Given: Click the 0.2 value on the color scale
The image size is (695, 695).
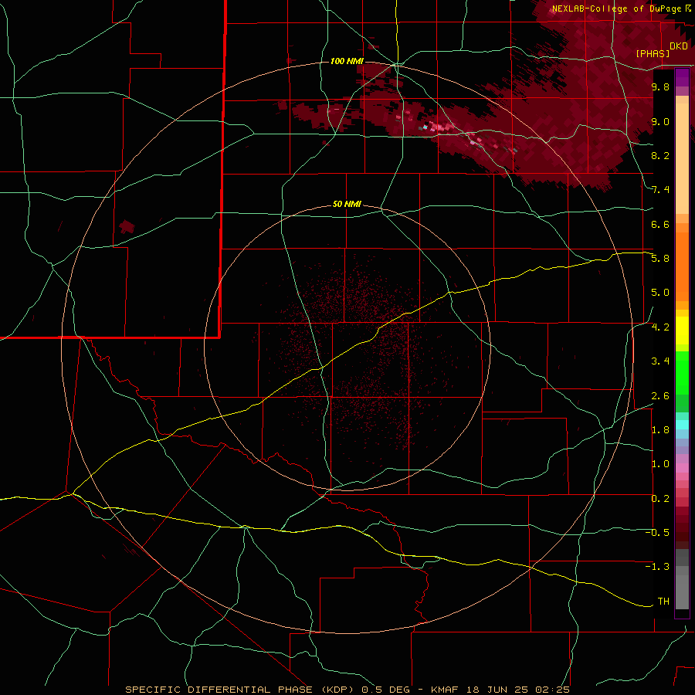Looking at the screenshot, I should pos(660,499).
